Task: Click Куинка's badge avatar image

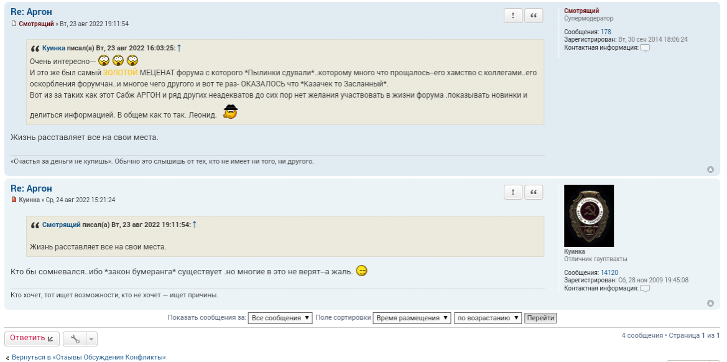Action: [x=589, y=216]
